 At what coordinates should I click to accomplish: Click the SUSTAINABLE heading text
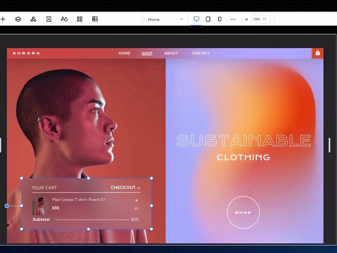coord(243,141)
